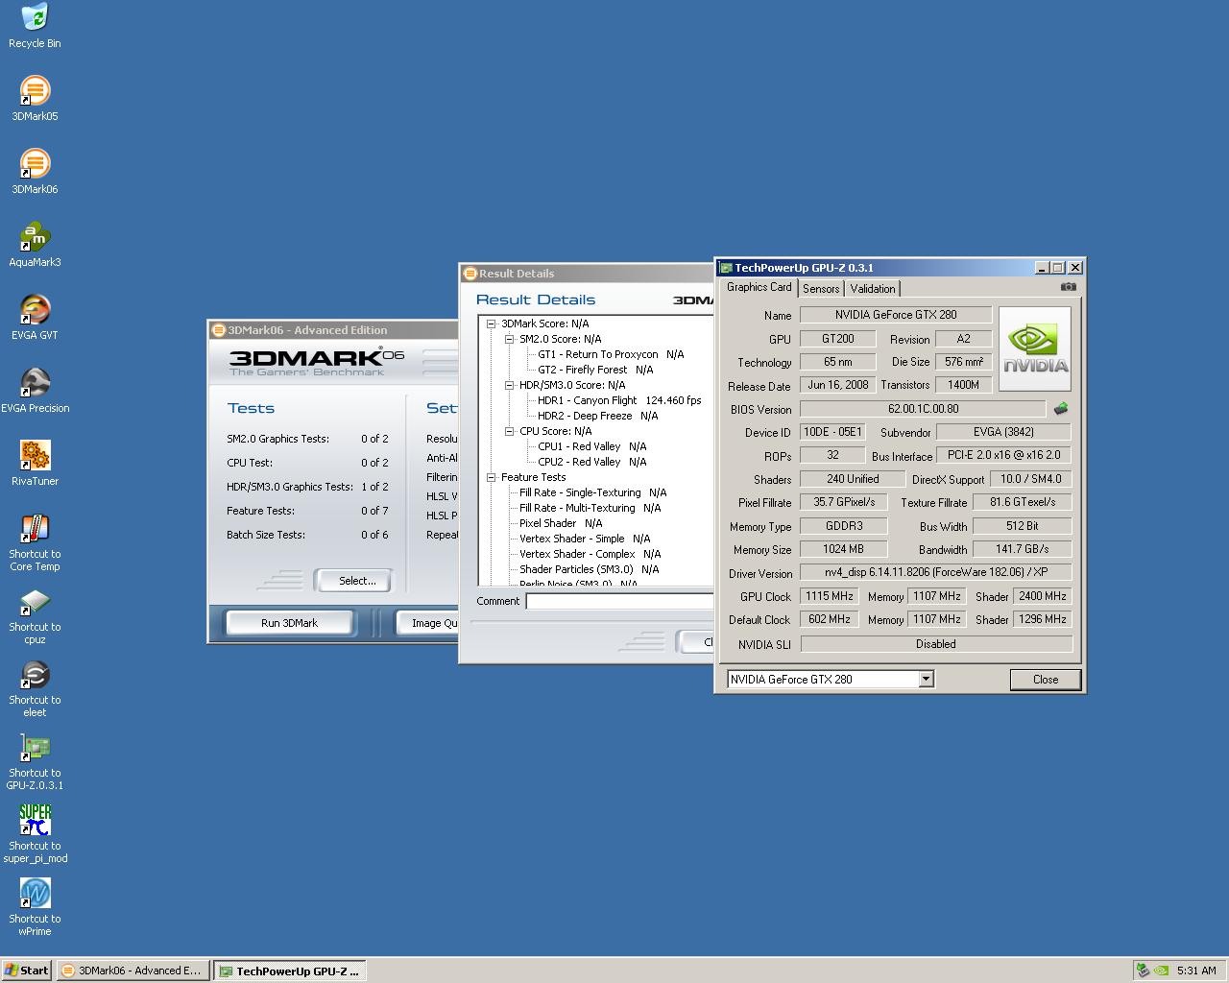Open the GPU selection dropdown in GPU-Z
Viewport: 1229px width, 983px height.
(926, 680)
